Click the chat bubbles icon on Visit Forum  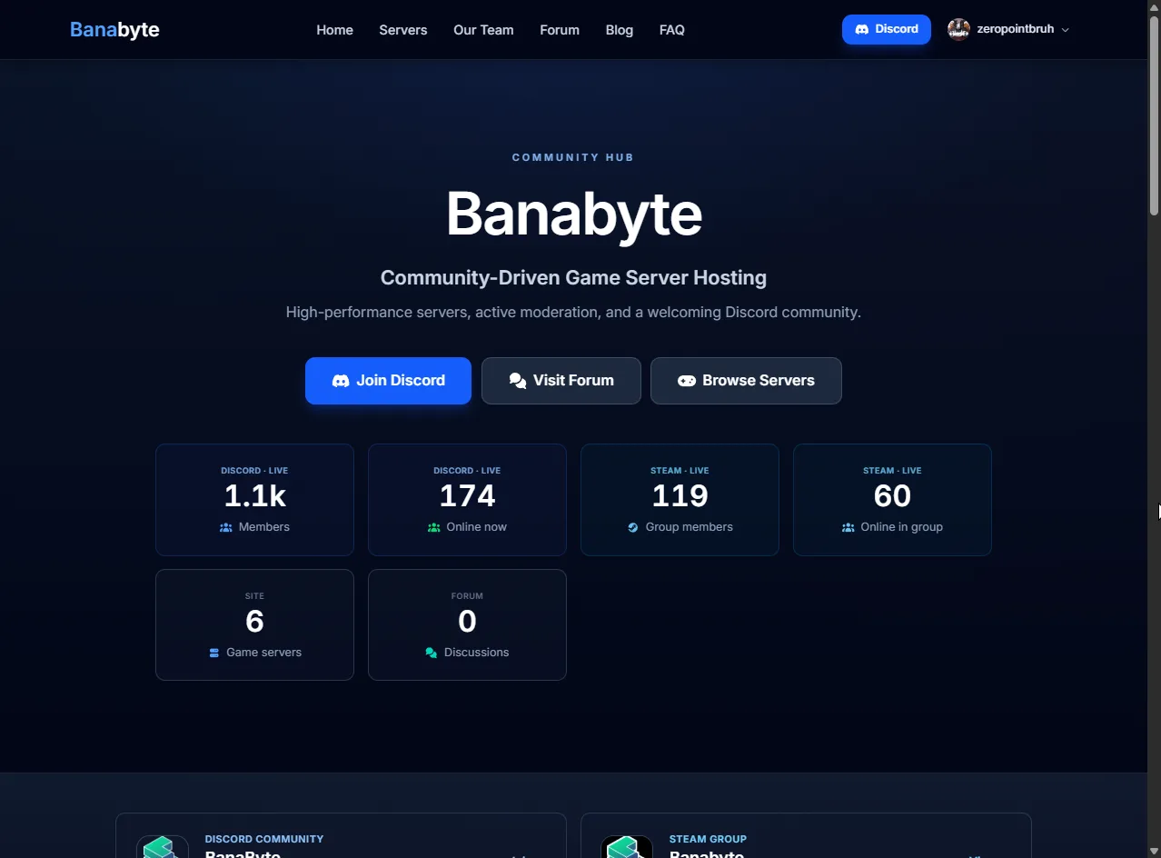pyautogui.click(x=518, y=381)
